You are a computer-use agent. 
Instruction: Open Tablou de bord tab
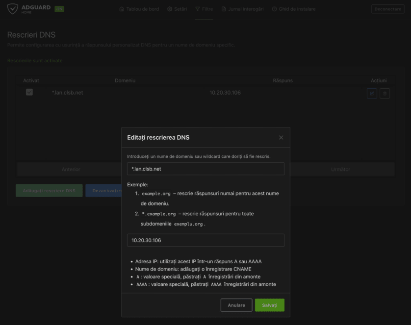tap(139, 9)
